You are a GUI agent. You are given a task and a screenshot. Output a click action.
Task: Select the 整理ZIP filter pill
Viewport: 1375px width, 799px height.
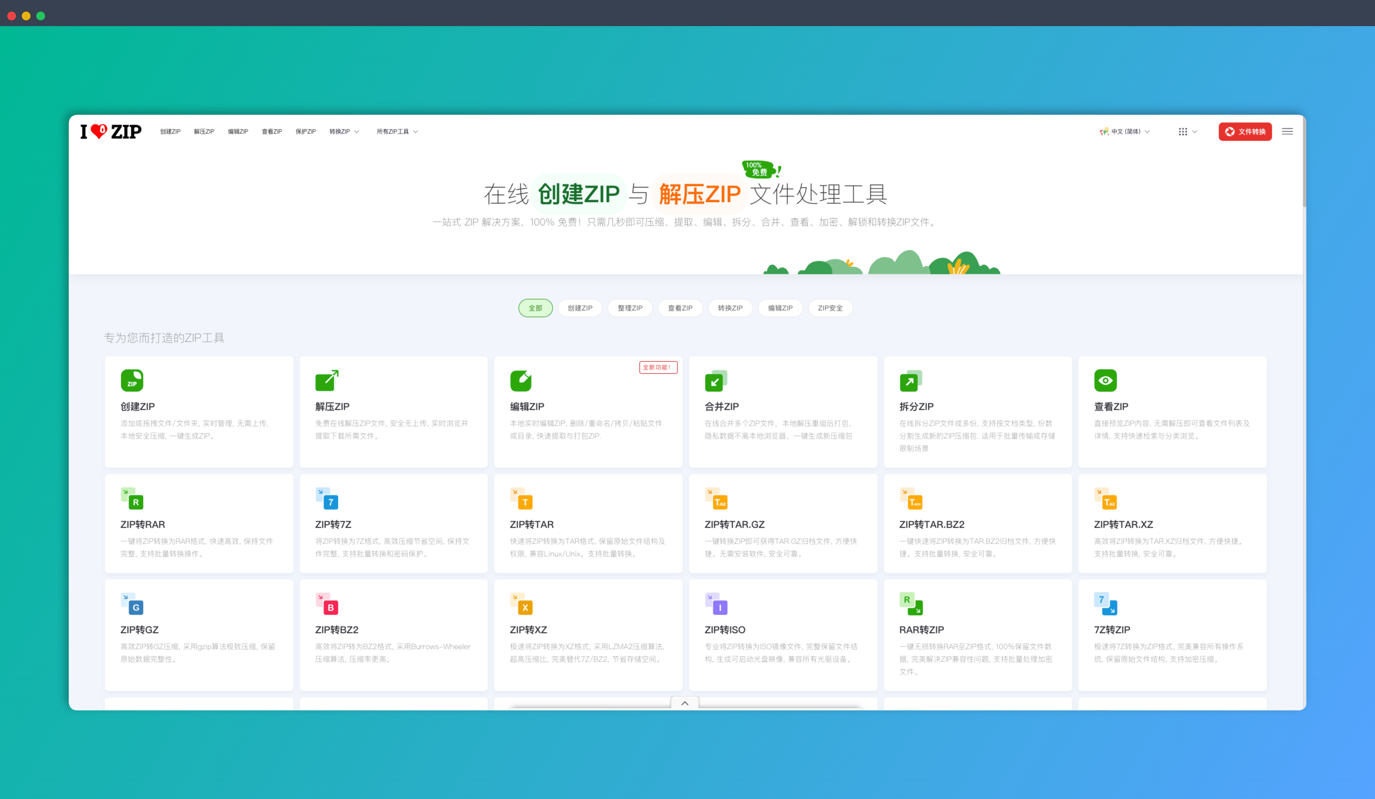point(630,308)
